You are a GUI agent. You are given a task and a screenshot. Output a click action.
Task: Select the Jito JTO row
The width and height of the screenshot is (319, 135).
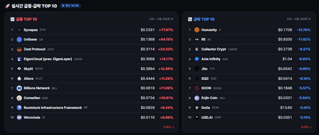[250, 69]
